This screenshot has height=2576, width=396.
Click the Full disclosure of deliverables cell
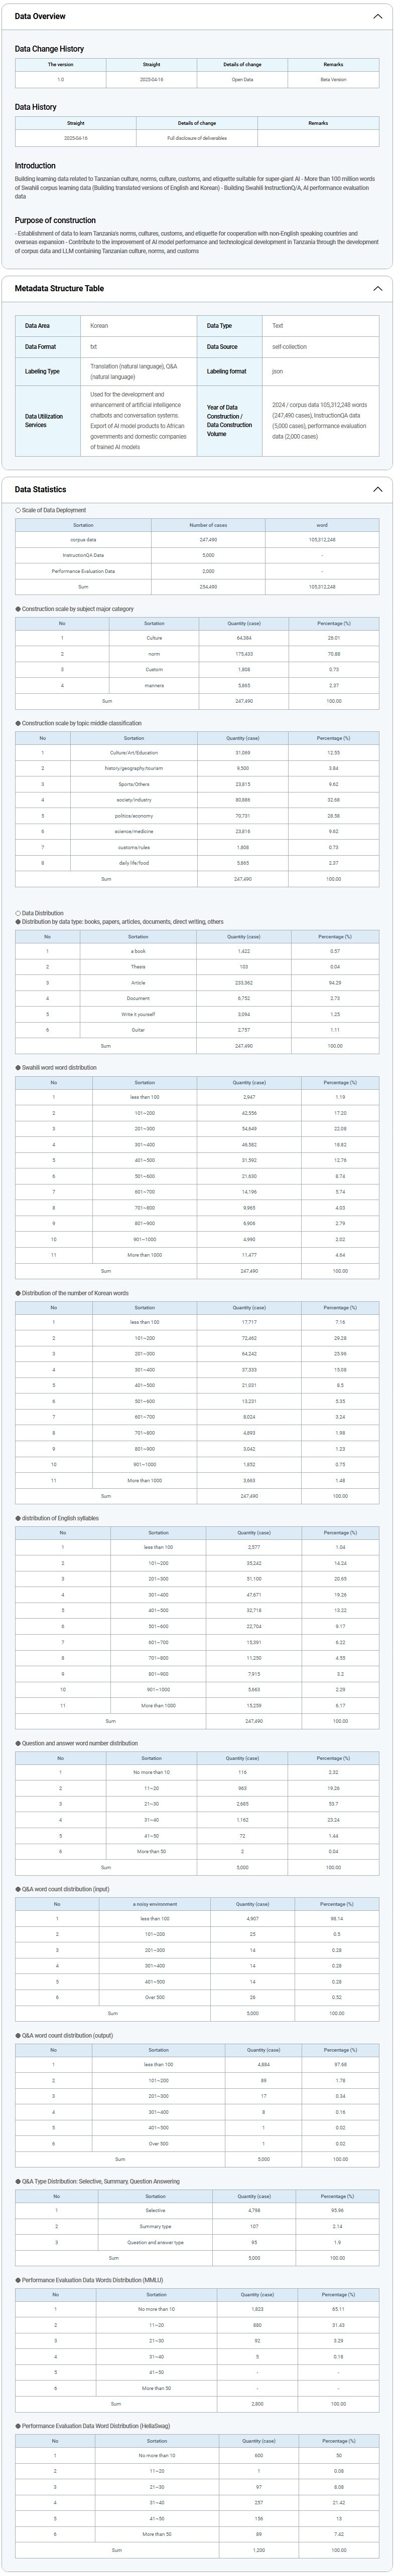[x=197, y=138]
